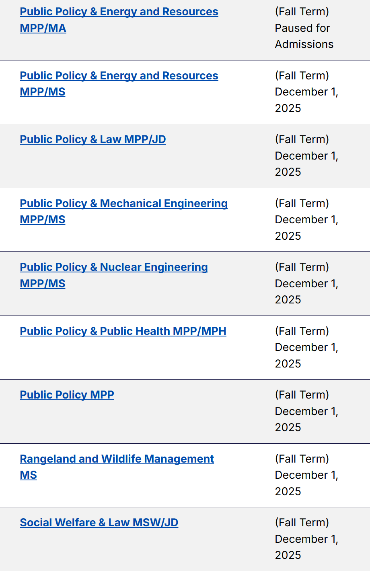Image resolution: width=370 pixels, height=571 pixels.
Task: Follow the Social Welfare & Law MSW/JD link
Action: click(99, 523)
